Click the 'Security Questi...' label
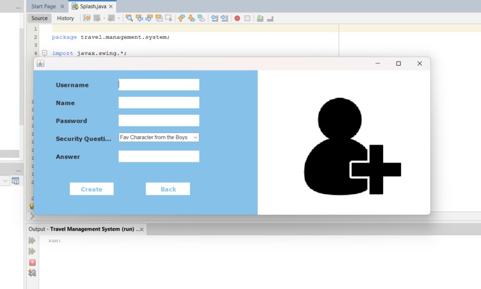481x289 pixels. pyautogui.click(x=84, y=139)
